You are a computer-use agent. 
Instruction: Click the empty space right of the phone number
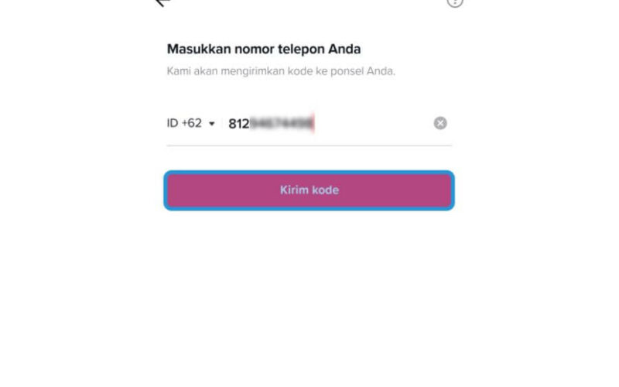[373, 124]
